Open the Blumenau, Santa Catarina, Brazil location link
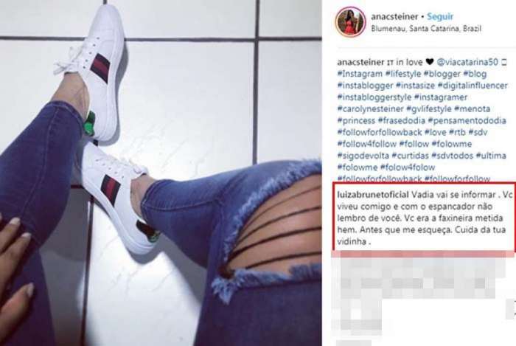The height and width of the screenshot is (346, 516). [x=426, y=29]
